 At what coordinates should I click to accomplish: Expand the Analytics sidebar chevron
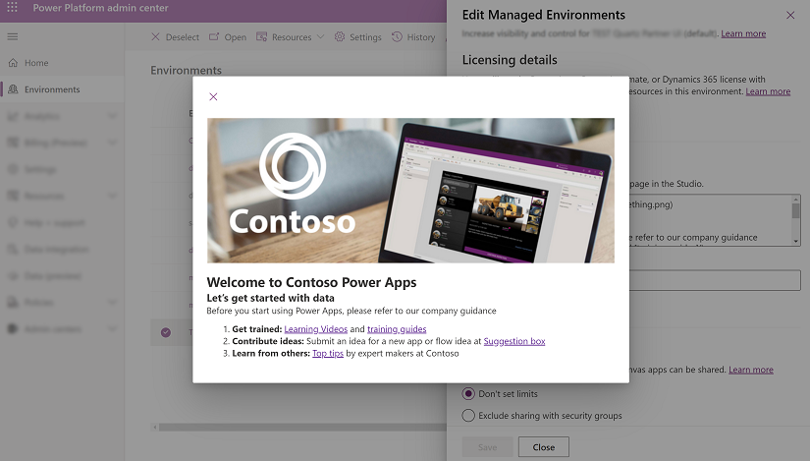click(112, 116)
